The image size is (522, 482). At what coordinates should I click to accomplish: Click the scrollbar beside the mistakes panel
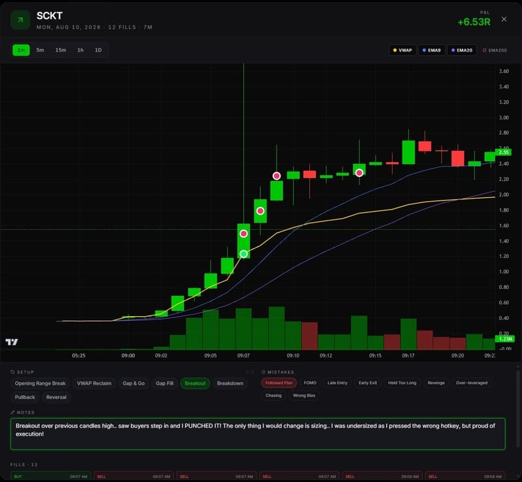(517, 408)
